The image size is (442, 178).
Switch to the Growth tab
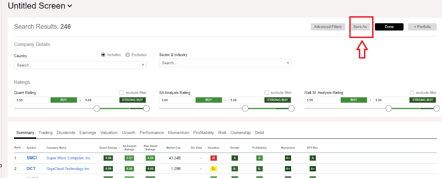(x=129, y=133)
